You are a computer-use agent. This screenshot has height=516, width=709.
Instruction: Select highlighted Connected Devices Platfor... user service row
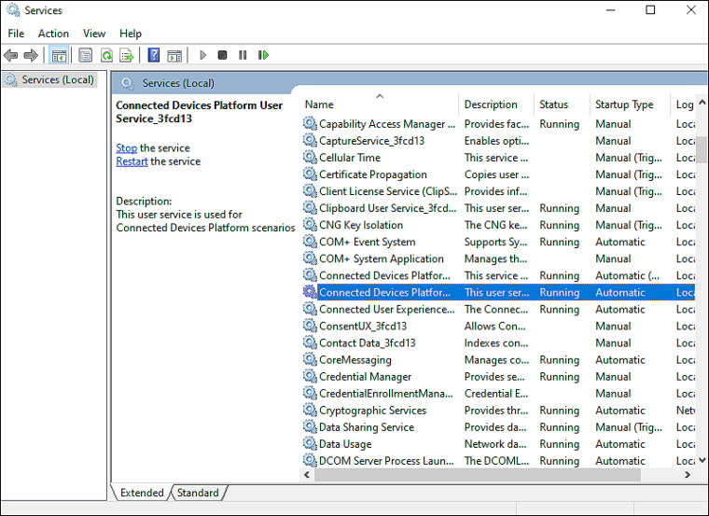pos(497,292)
